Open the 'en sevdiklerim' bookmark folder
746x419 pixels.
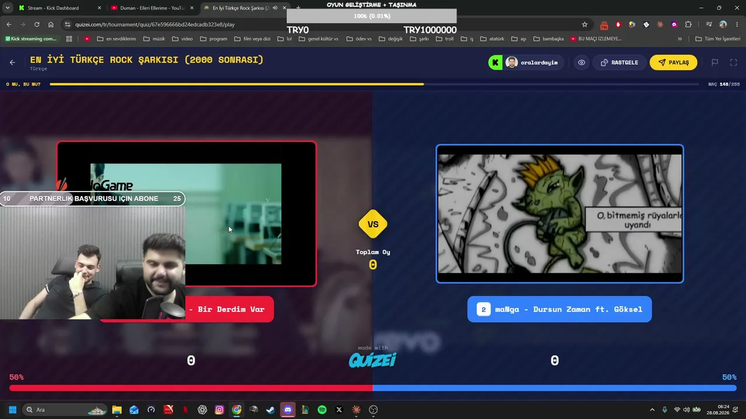click(117, 39)
